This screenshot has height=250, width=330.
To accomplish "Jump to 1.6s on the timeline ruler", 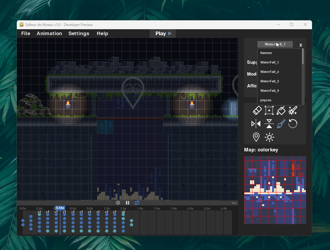I will (157, 209).
